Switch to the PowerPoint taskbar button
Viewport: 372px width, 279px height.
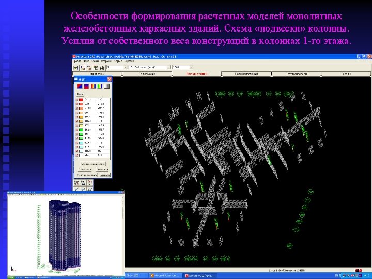(165, 276)
